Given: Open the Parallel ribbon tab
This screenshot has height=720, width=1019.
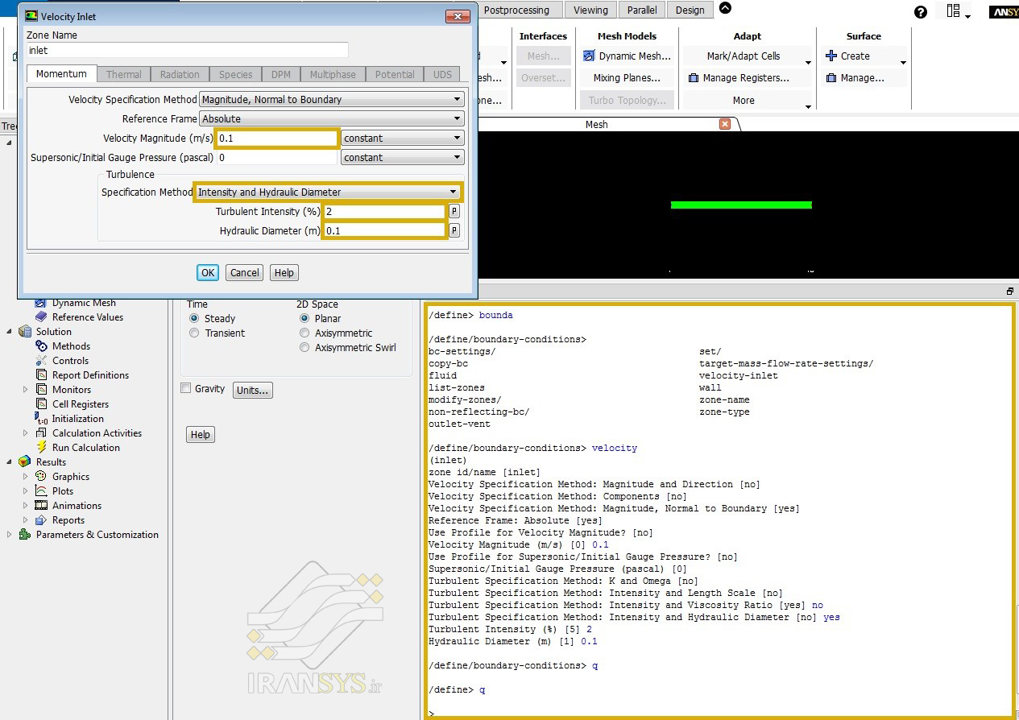Looking at the screenshot, I should pos(642,10).
